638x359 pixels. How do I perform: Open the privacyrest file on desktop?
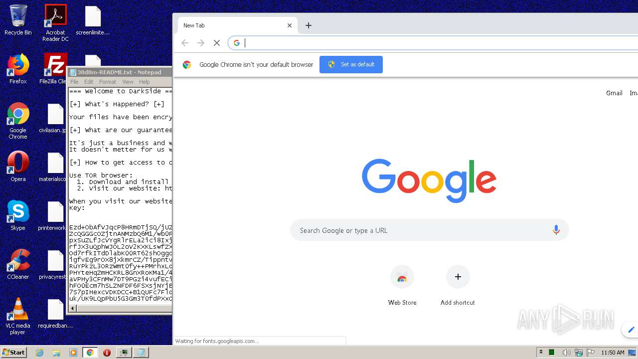[54, 264]
